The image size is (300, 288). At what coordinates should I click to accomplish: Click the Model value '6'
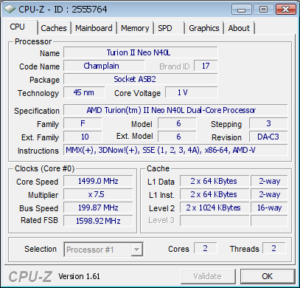[x=177, y=123]
